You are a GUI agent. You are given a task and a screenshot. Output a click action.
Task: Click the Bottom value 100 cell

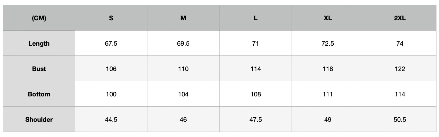pos(111,94)
